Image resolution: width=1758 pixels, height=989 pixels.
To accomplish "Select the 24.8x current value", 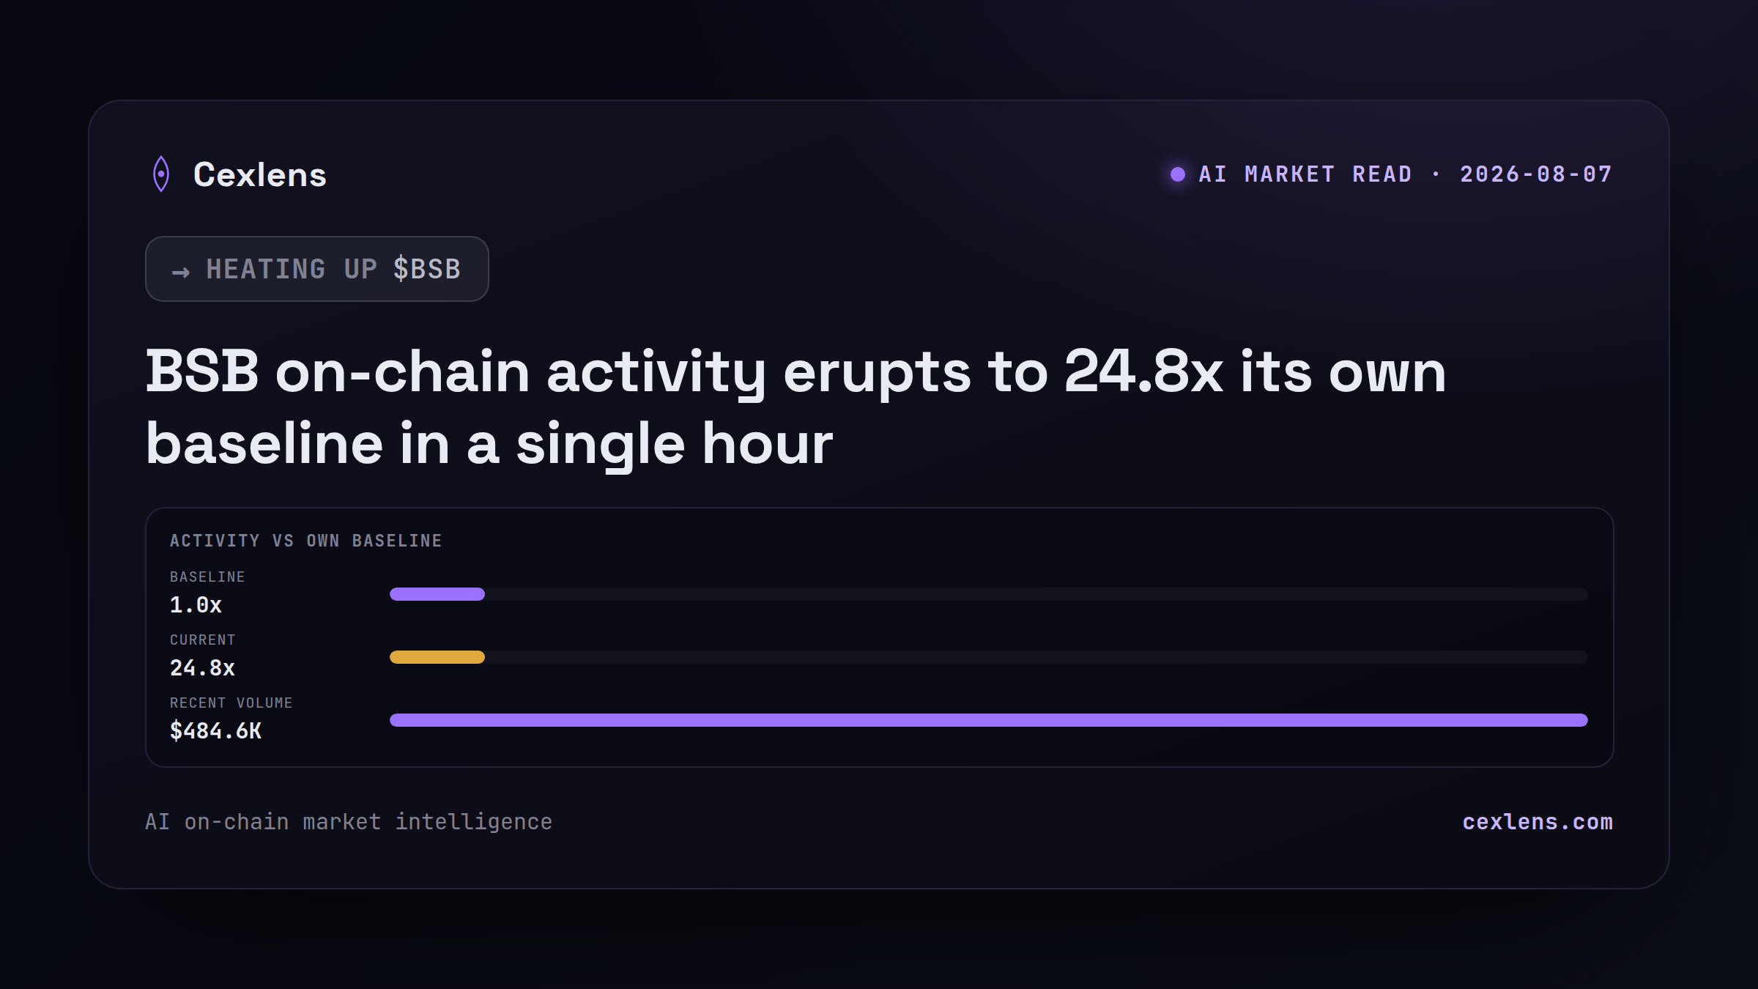I will (202, 668).
